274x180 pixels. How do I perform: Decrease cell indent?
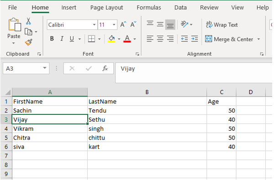(184, 39)
